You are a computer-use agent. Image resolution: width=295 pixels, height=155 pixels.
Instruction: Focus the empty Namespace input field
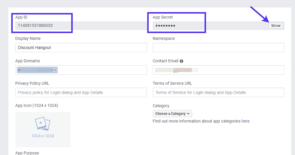[218, 48]
